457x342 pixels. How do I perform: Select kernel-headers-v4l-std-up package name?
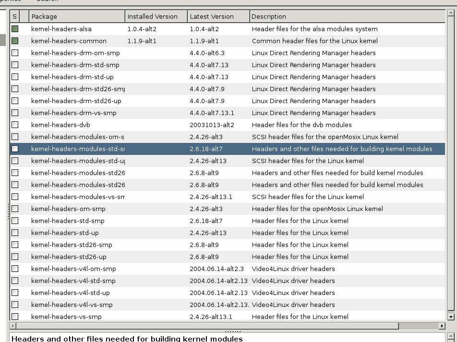71,293
